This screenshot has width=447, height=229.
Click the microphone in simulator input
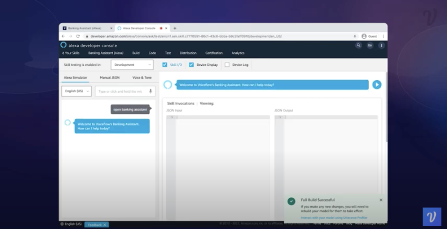pos(151,91)
